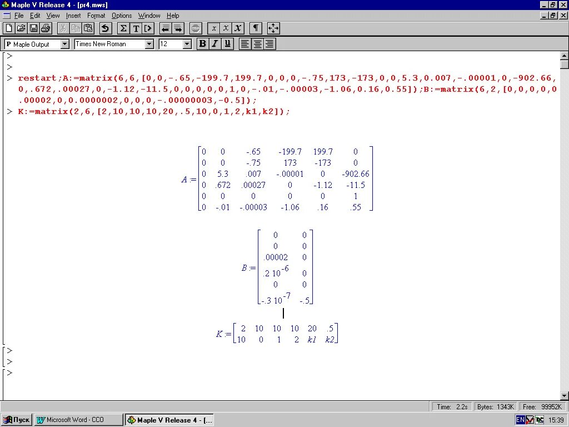This screenshot has height=427, width=569.
Task: Insert execution group with the [> icon
Action: [148, 28]
